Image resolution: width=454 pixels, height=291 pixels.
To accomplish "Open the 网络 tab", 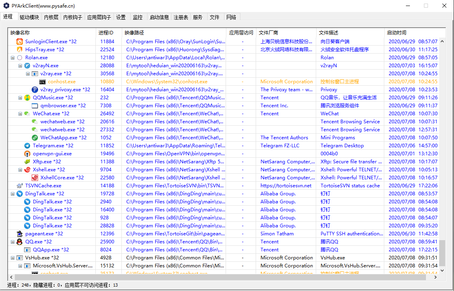I will (231, 17).
